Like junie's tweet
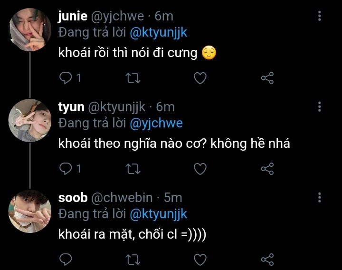The height and width of the screenshot is (270, 342). 200,78
